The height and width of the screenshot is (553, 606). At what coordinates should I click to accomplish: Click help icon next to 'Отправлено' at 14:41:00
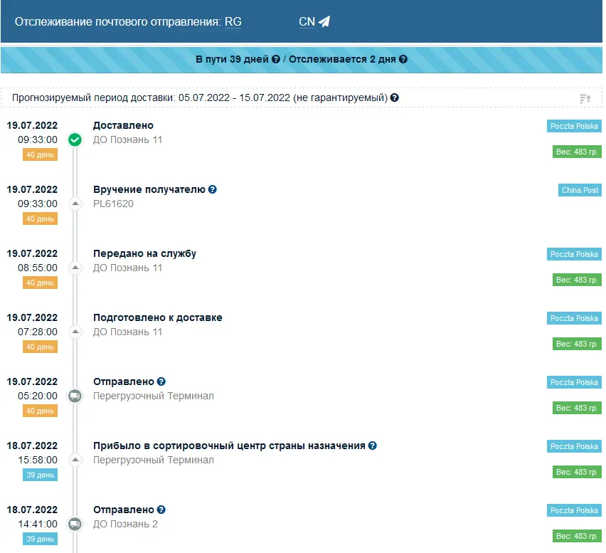tap(161, 510)
